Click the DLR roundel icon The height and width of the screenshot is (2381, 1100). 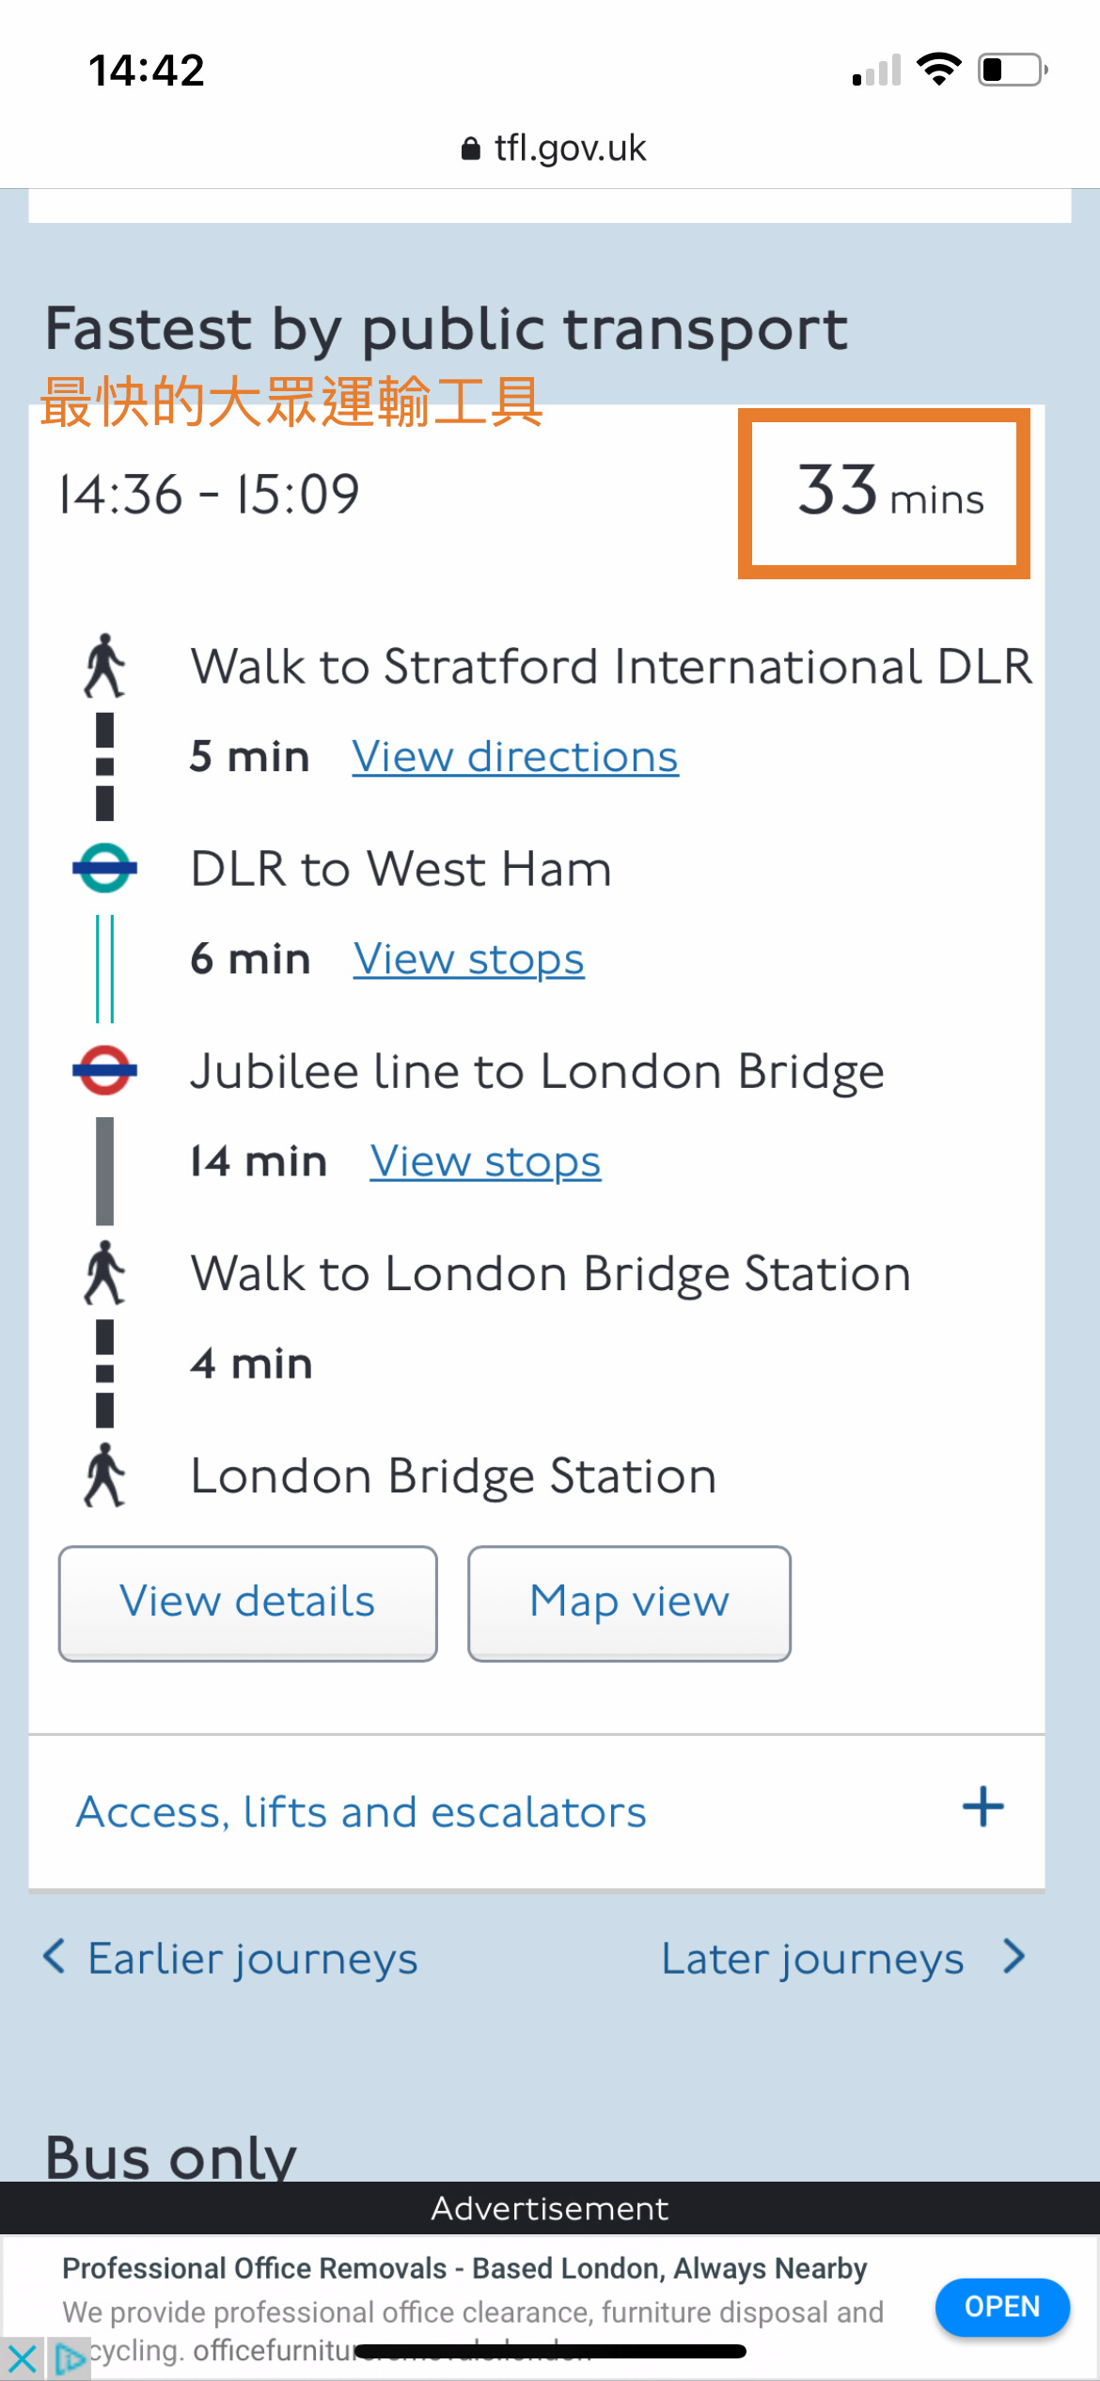104,868
